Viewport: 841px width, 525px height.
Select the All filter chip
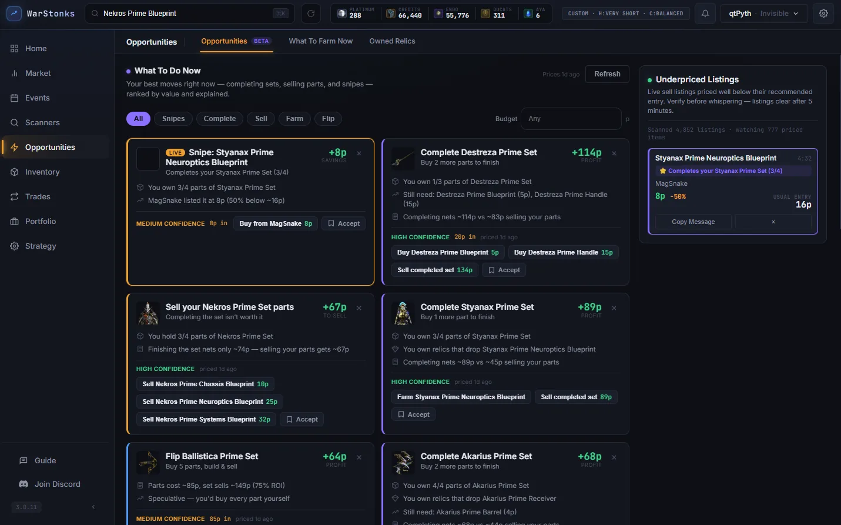click(139, 119)
